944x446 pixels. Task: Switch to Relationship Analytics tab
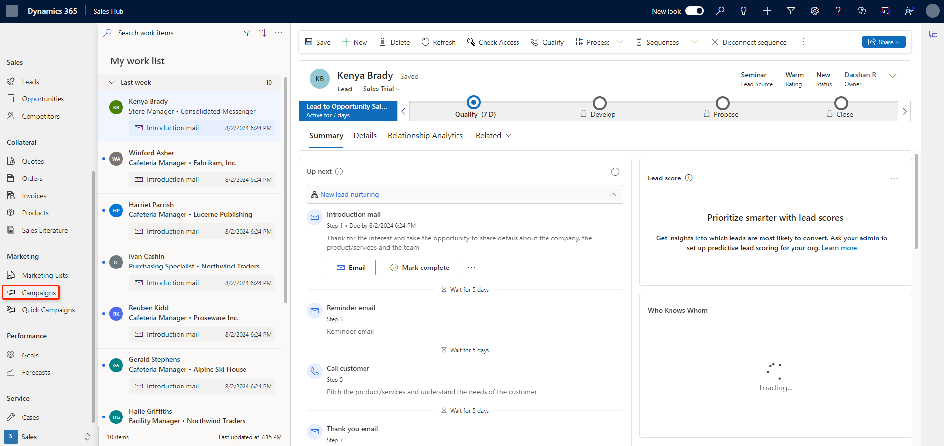click(x=425, y=136)
